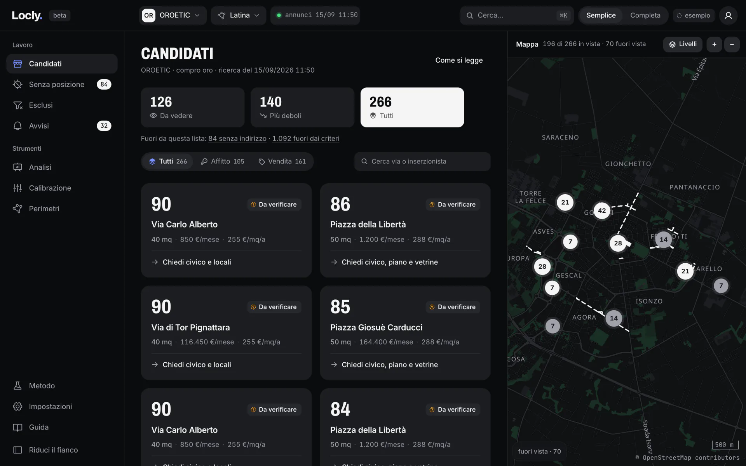Screen dimensions: 746x466
Task: Open Calibrazione sliders page
Action: [x=62, y=188]
